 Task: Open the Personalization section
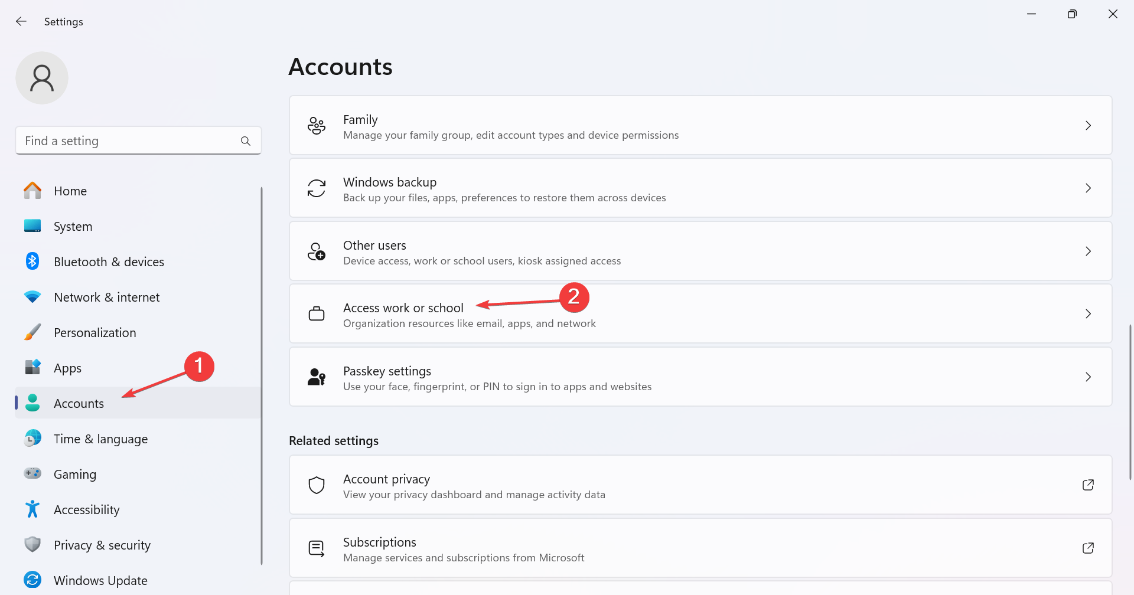click(x=94, y=333)
